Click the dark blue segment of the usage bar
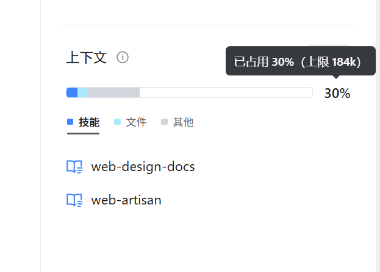 (x=72, y=92)
